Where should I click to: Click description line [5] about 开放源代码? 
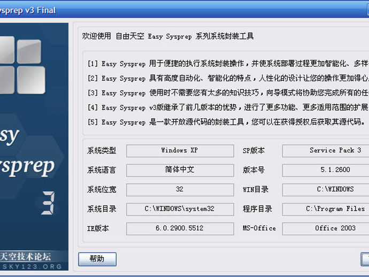coord(227,122)
